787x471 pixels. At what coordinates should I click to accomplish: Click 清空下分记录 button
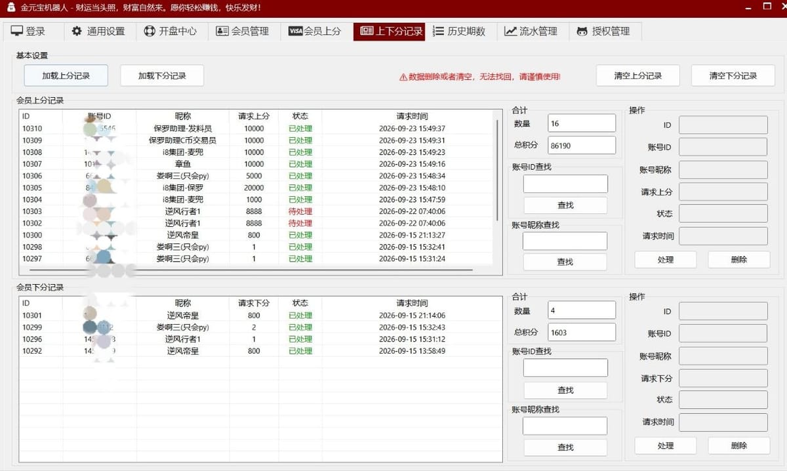tap(733, 75)
